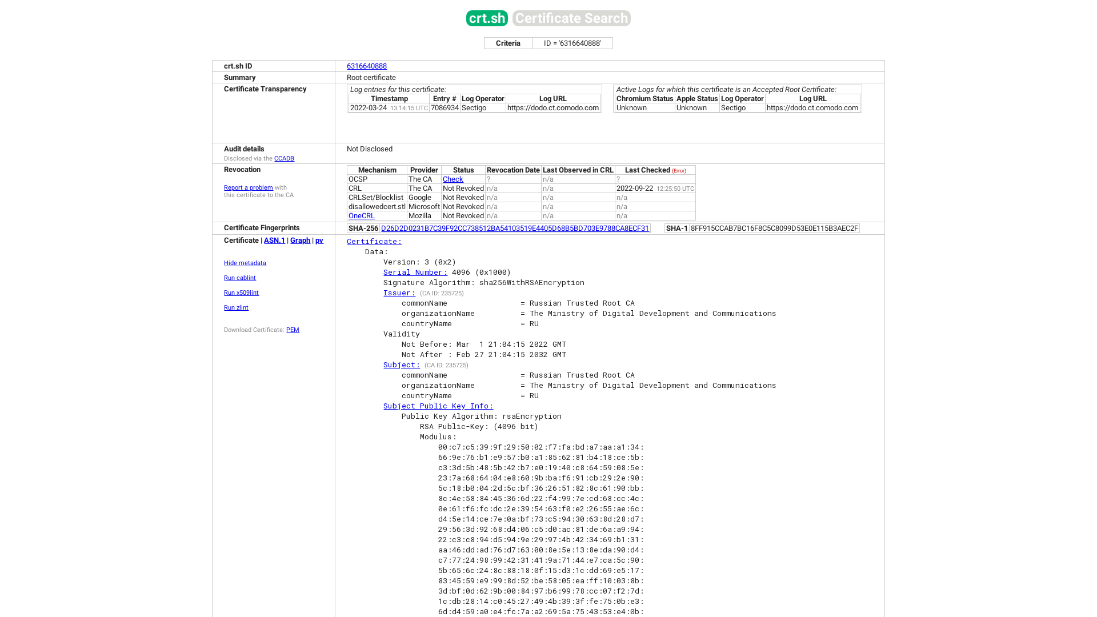Click the 'Certificate Fingerprints' row label

coord(262,228)
